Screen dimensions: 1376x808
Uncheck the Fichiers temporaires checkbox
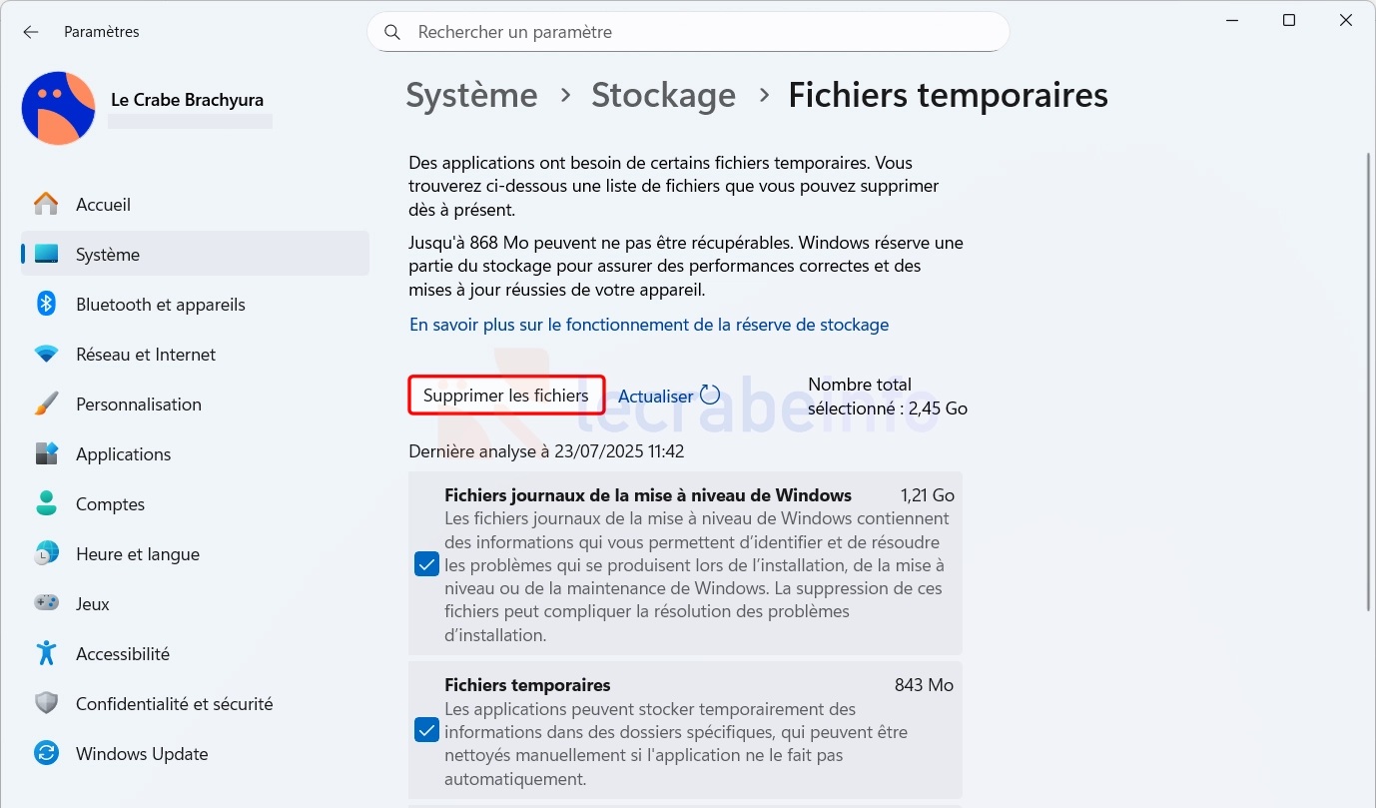coord(426,730)
